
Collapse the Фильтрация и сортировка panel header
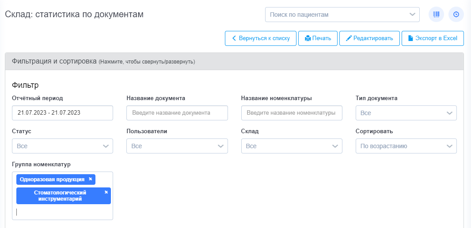234,61
